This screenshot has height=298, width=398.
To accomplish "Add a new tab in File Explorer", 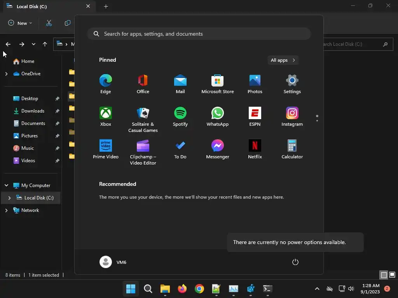I will coord(106,7).
